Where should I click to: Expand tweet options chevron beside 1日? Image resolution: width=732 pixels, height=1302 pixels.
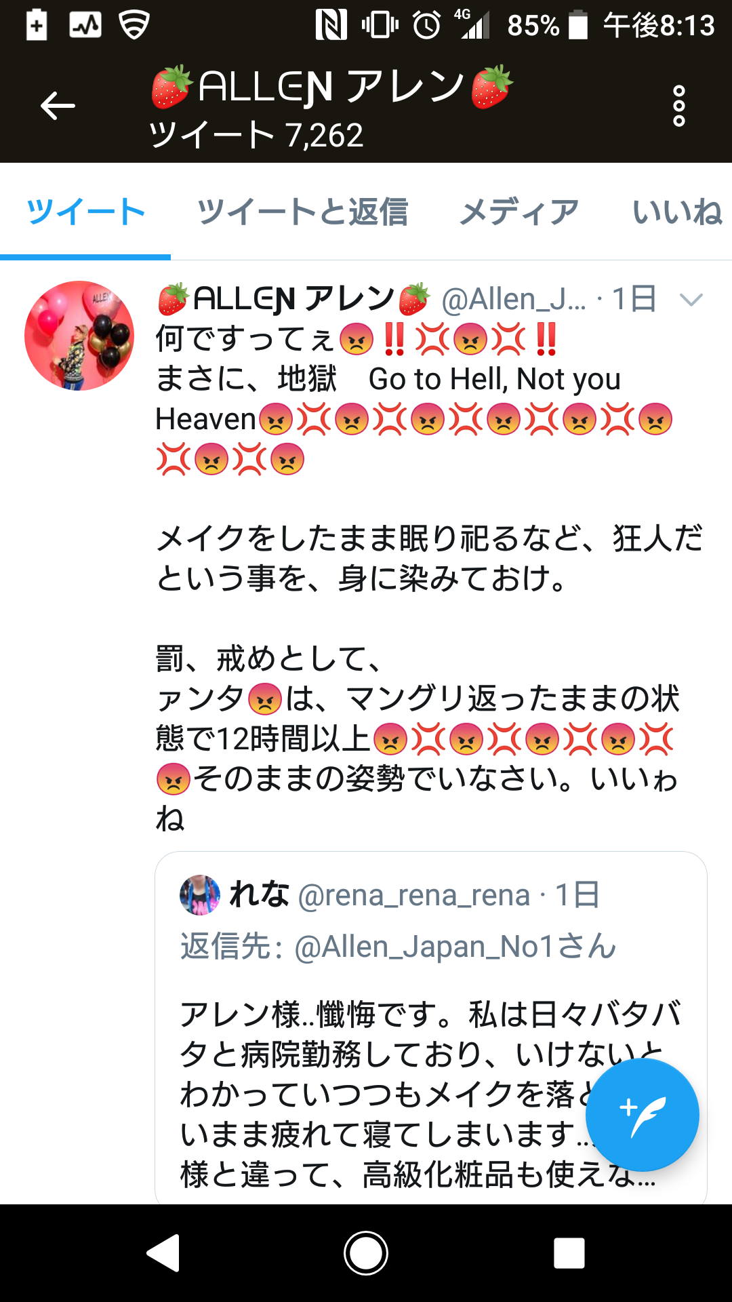tap(691, 300)
